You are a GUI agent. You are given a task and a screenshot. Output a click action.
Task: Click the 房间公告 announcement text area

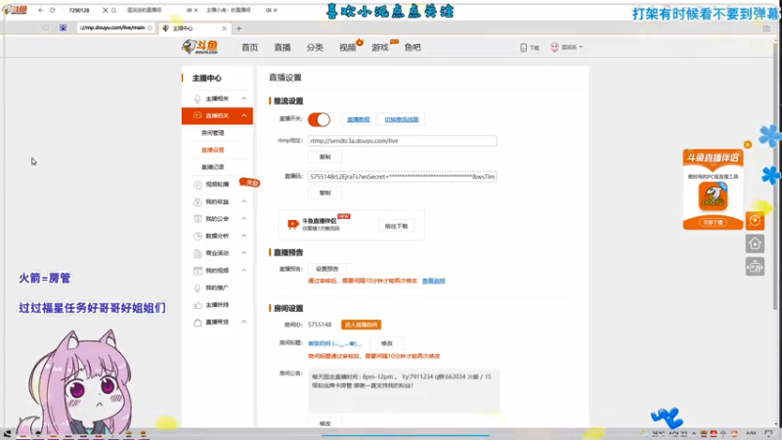click(x=404, y=391)
